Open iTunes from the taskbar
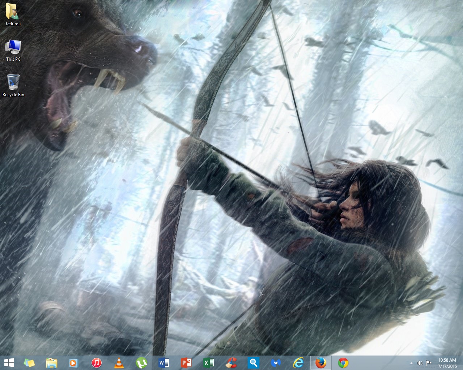This screenshot has height=370, width=463. tap(96, 363)
